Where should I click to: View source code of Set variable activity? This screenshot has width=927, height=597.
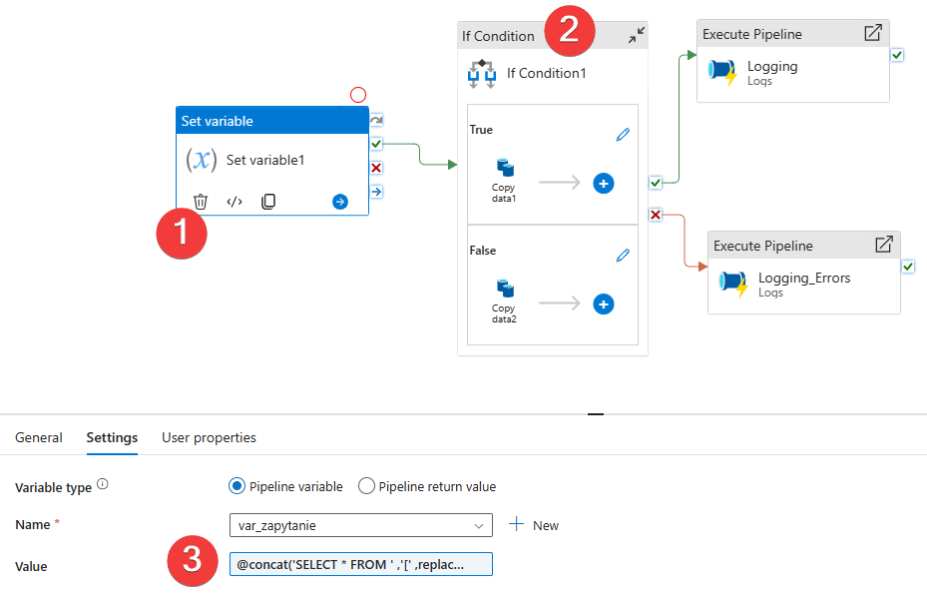(234, 202)
